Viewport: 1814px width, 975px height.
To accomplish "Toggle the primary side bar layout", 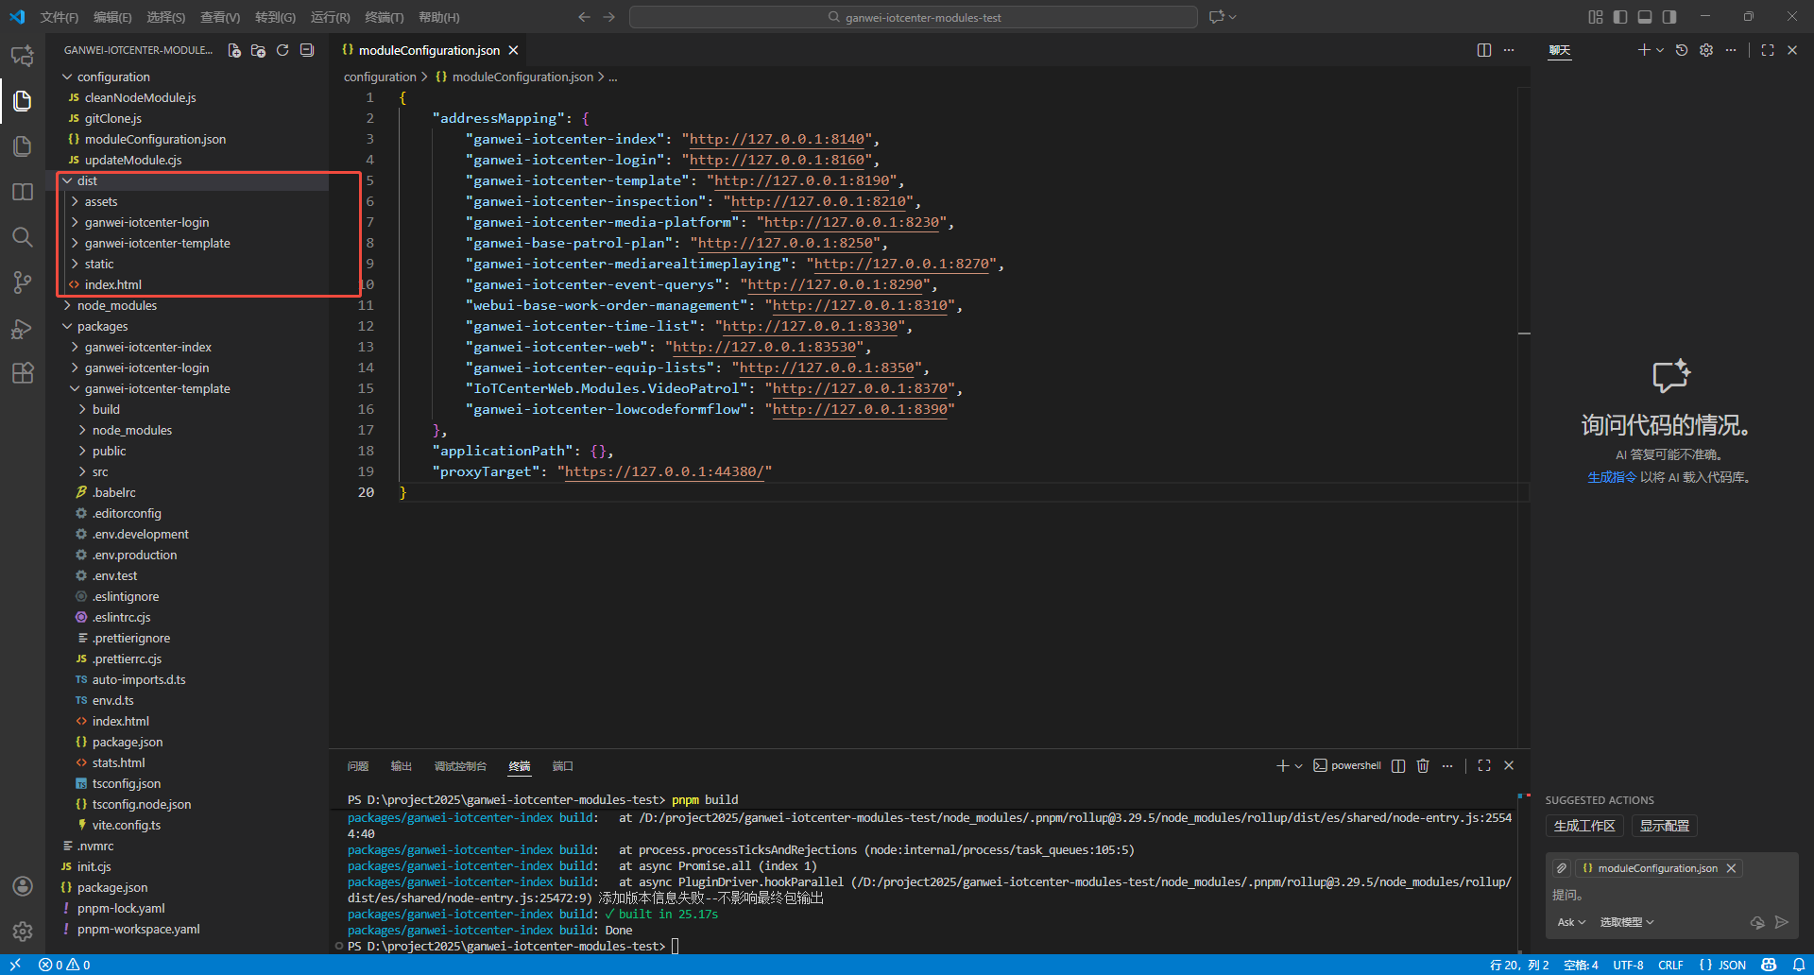I will coord(1620,17).
